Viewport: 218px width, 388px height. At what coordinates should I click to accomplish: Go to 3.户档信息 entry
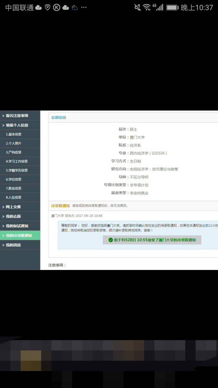click(x=20, y=152)
